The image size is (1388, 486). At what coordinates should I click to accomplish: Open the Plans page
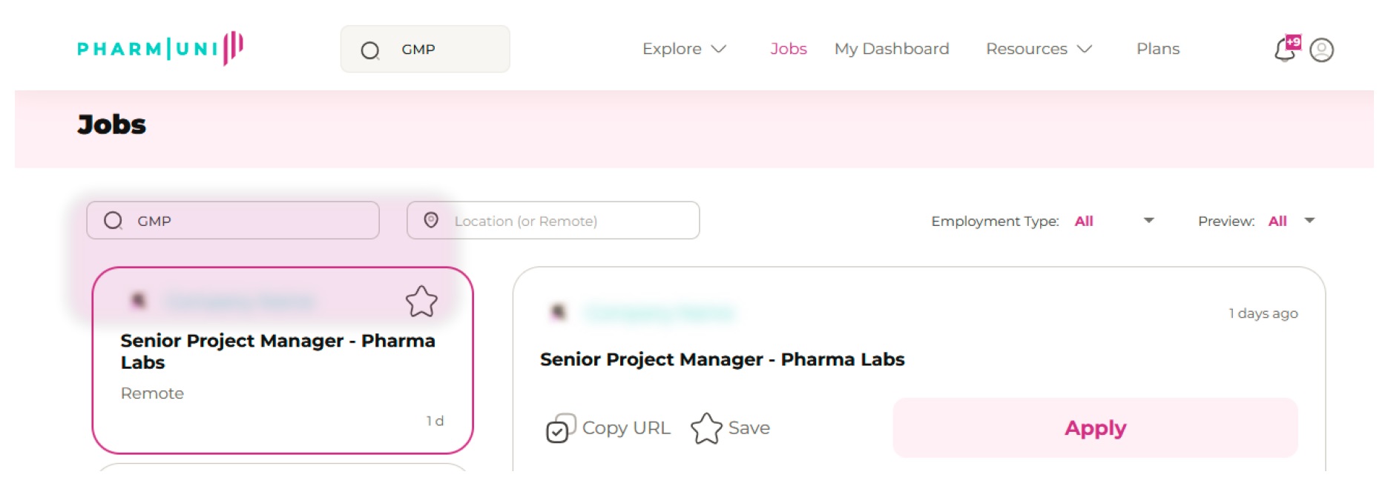coord(1157,49)
